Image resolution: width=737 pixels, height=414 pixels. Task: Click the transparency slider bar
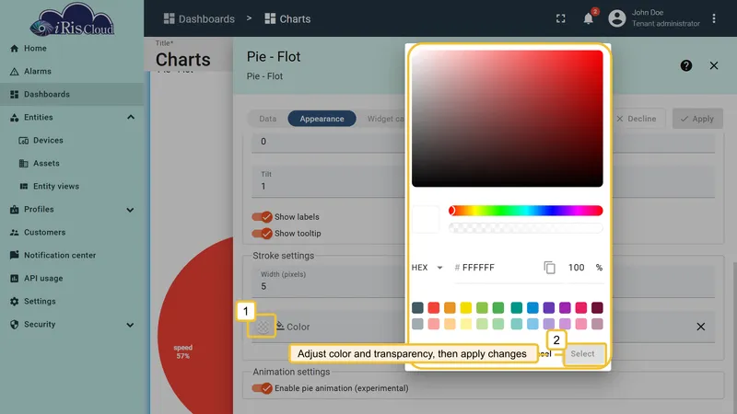click(x=525, y=228)
